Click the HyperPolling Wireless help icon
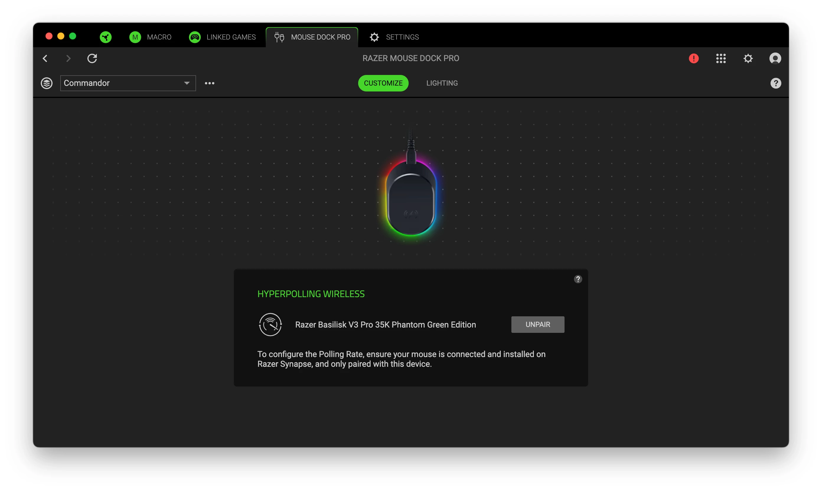This screenshot has height=491, width=822. (x=578, y=279)
